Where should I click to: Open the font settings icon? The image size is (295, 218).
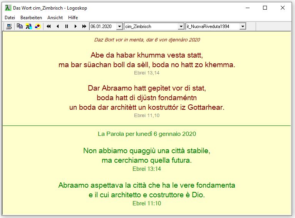pyautogui.click(x=29, y=26)
